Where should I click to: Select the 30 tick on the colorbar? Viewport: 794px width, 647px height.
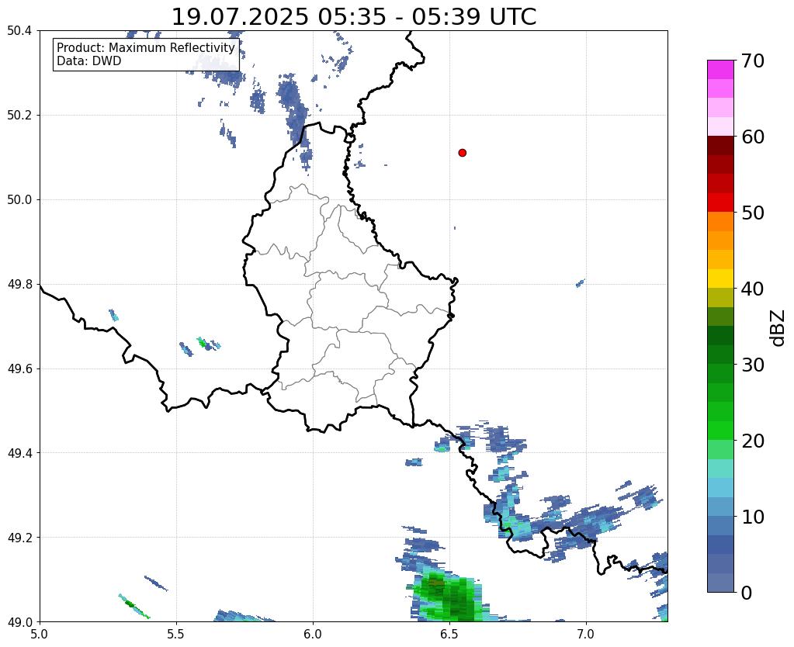click(x=752, y=365)
